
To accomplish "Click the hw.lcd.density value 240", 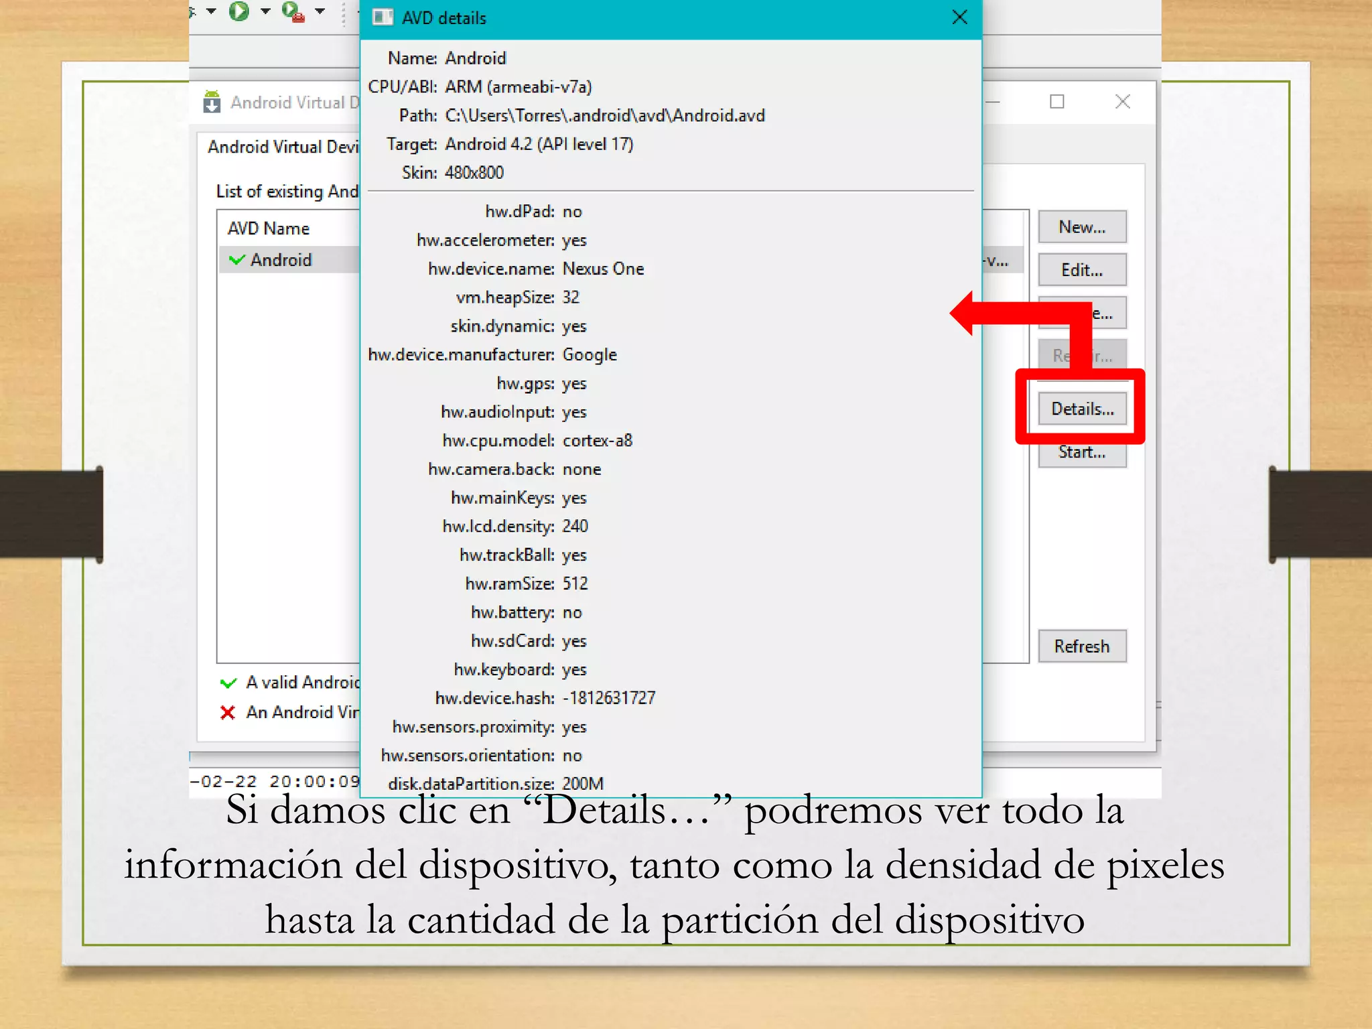I will pos(575,527).
